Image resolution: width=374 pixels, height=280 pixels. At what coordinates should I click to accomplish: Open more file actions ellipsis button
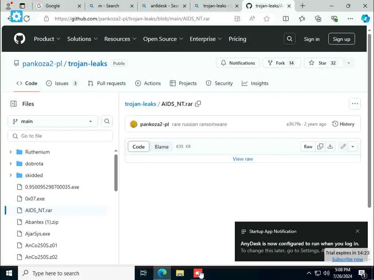click(x=355, y=104)
